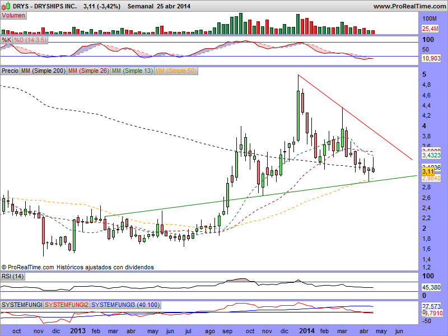The height and width of the screenshot is (336, 448).
Task: Click the 2013 year label on axis
Action: click(78, 331)
